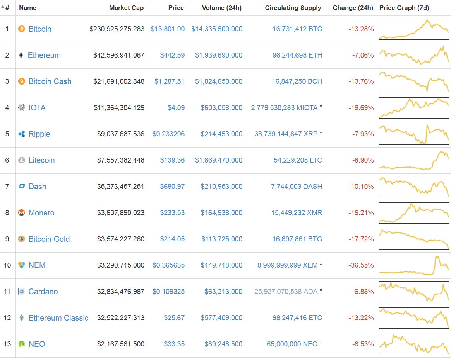Click IOTA change value -19.69%

(x=361, y=108)
